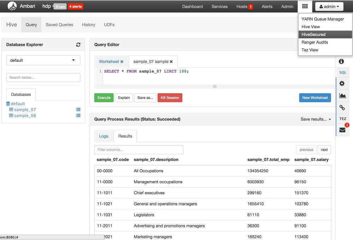Expand the default database tree node
This screenshot has width=353, height=240.
click(x=18, y=104)
